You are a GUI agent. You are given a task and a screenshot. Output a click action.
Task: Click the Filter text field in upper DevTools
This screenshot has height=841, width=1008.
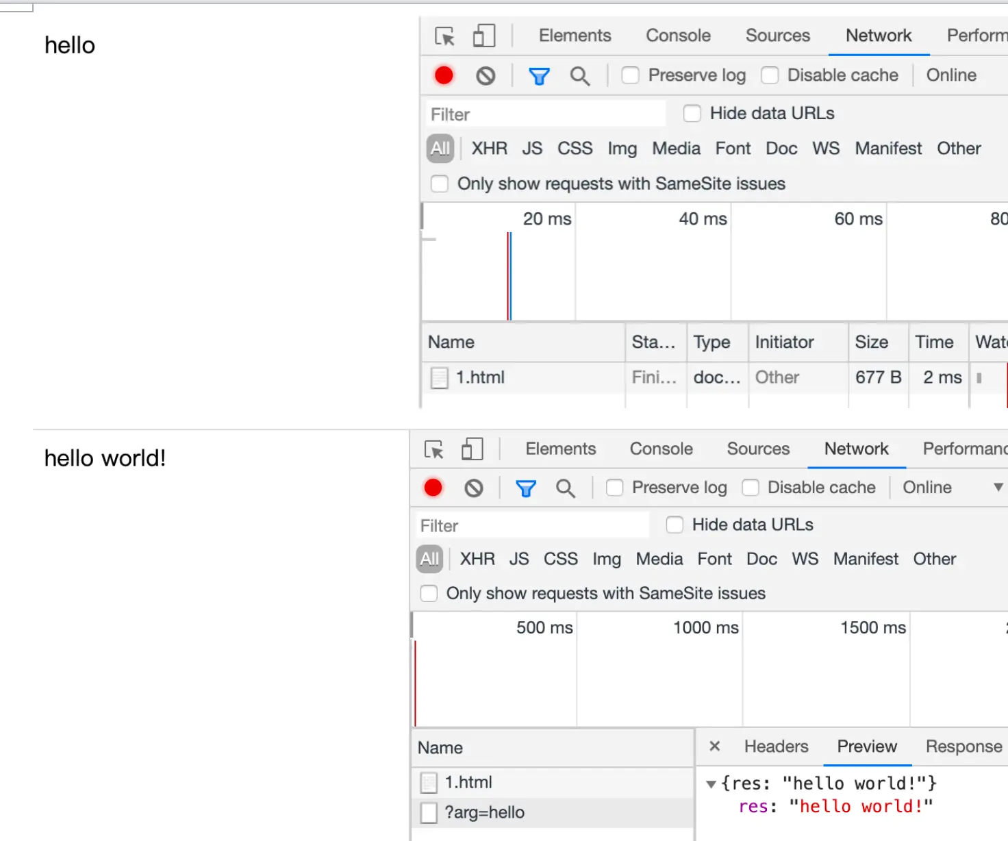tap(546, 114)
